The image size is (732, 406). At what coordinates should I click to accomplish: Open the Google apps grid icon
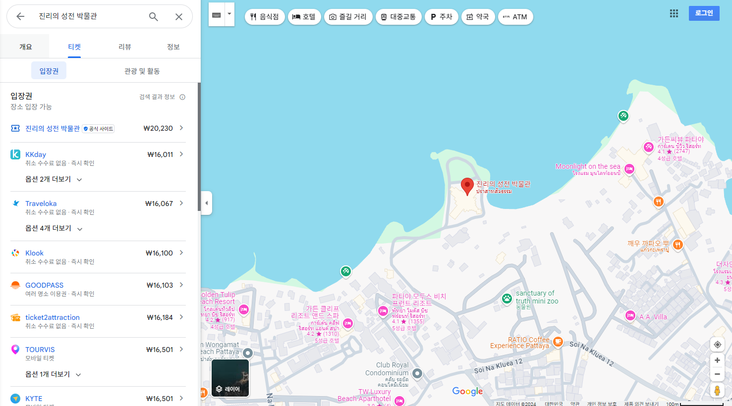[x=674, y=13]
